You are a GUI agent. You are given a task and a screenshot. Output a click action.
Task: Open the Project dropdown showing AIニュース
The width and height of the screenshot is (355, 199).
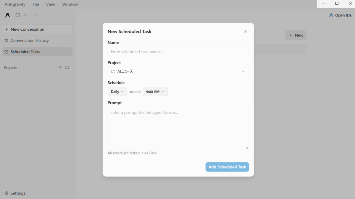178,71
